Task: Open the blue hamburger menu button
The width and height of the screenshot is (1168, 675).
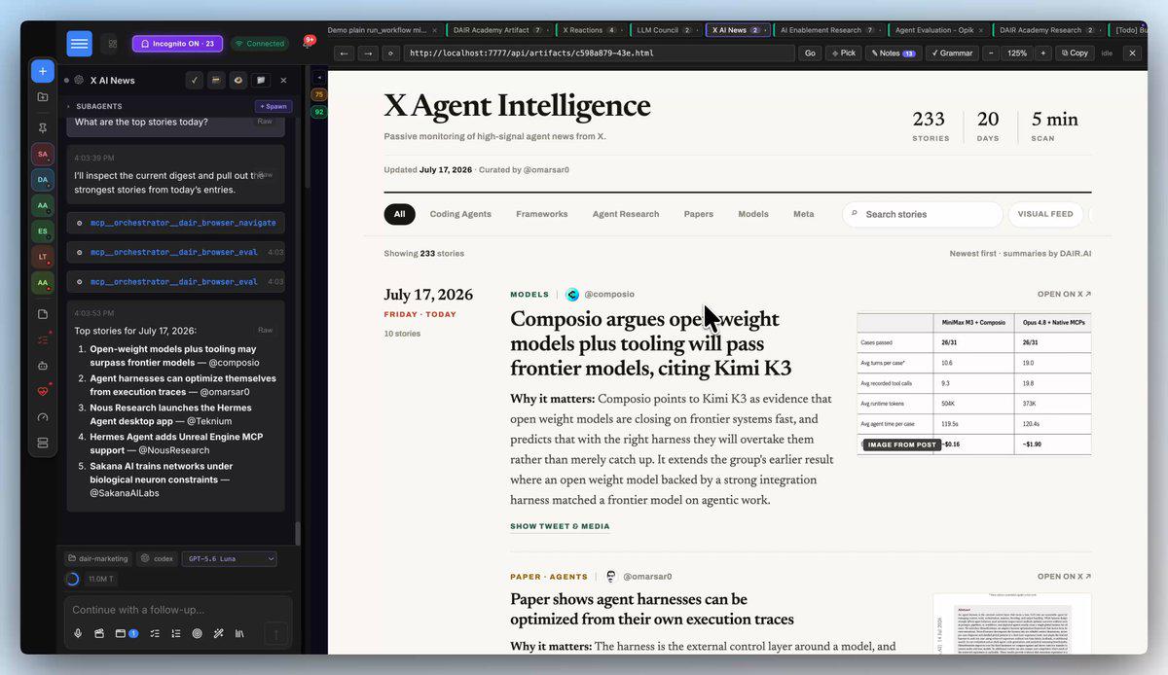Action: (80, 44)
